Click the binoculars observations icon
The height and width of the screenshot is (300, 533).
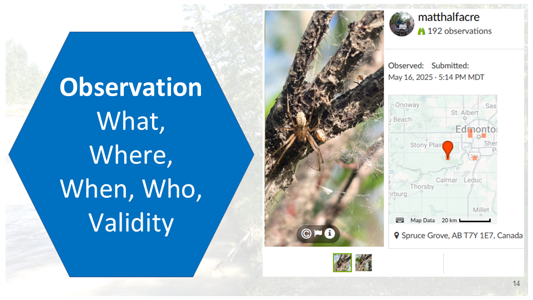coord(422,32)
